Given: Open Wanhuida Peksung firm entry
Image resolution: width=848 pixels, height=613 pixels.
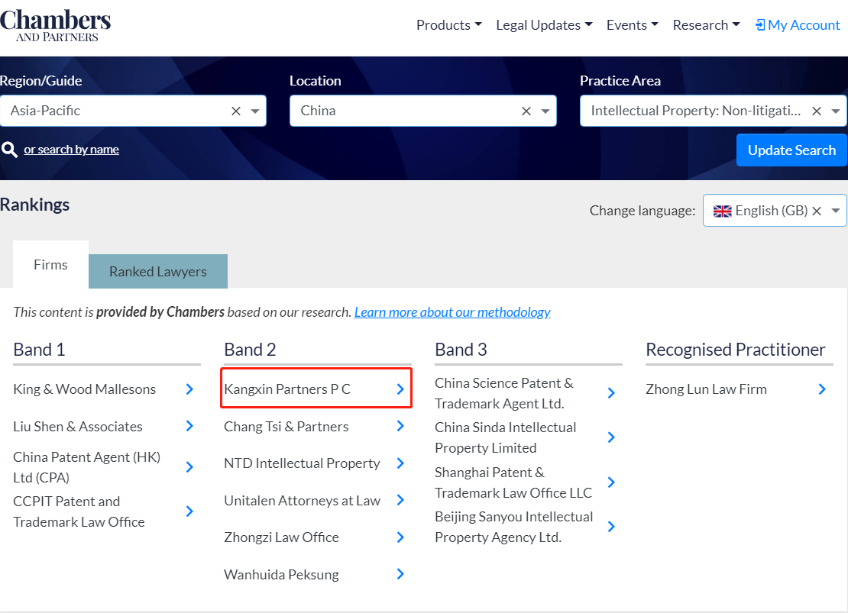Looking at the screenshot, I should 281,575.
